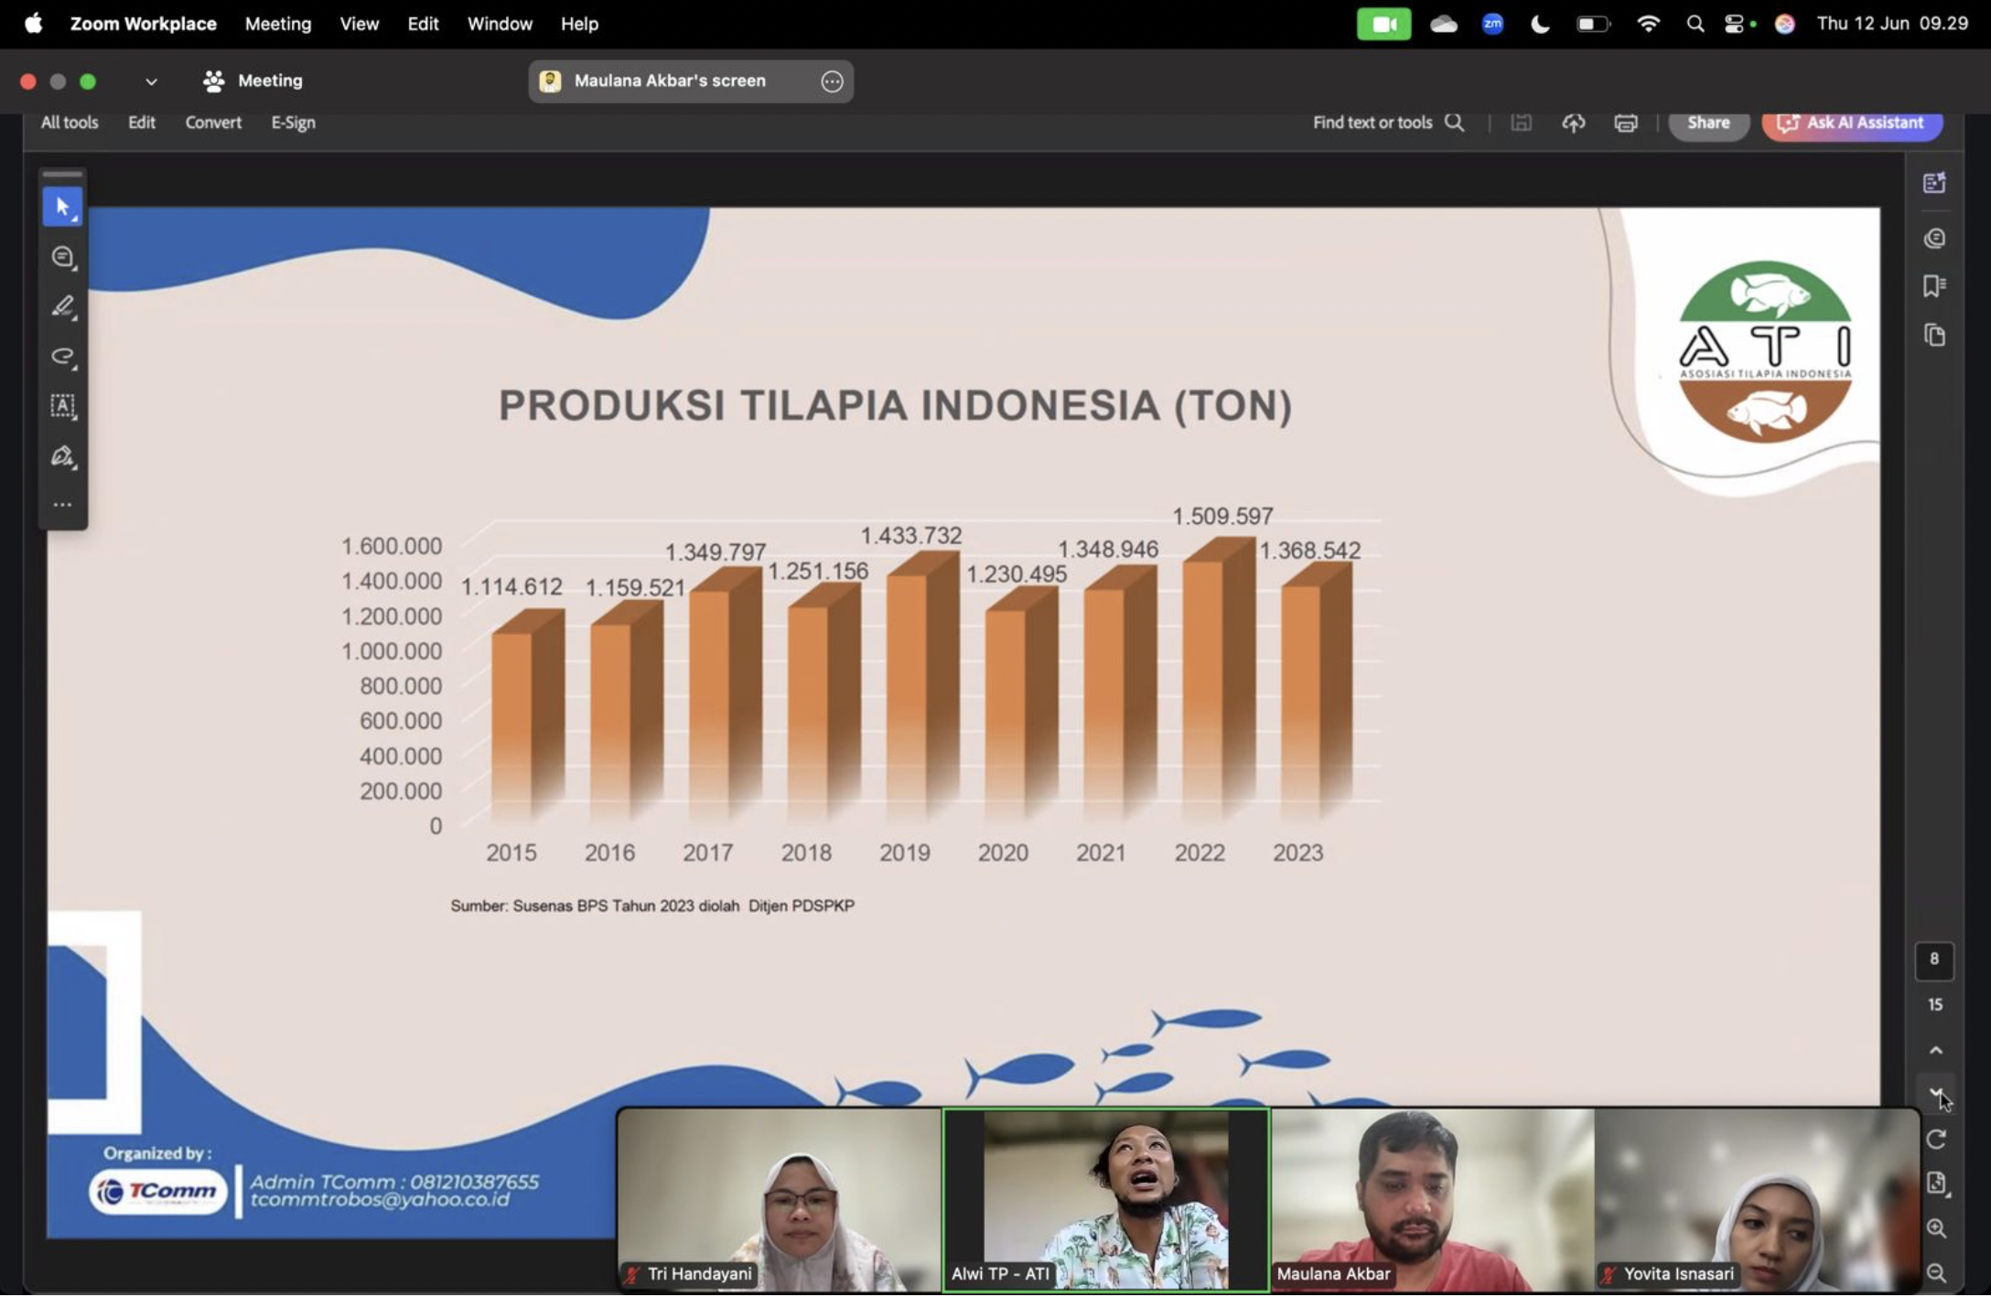
Task: Click the print document icon
Action: click(1625, 123)
